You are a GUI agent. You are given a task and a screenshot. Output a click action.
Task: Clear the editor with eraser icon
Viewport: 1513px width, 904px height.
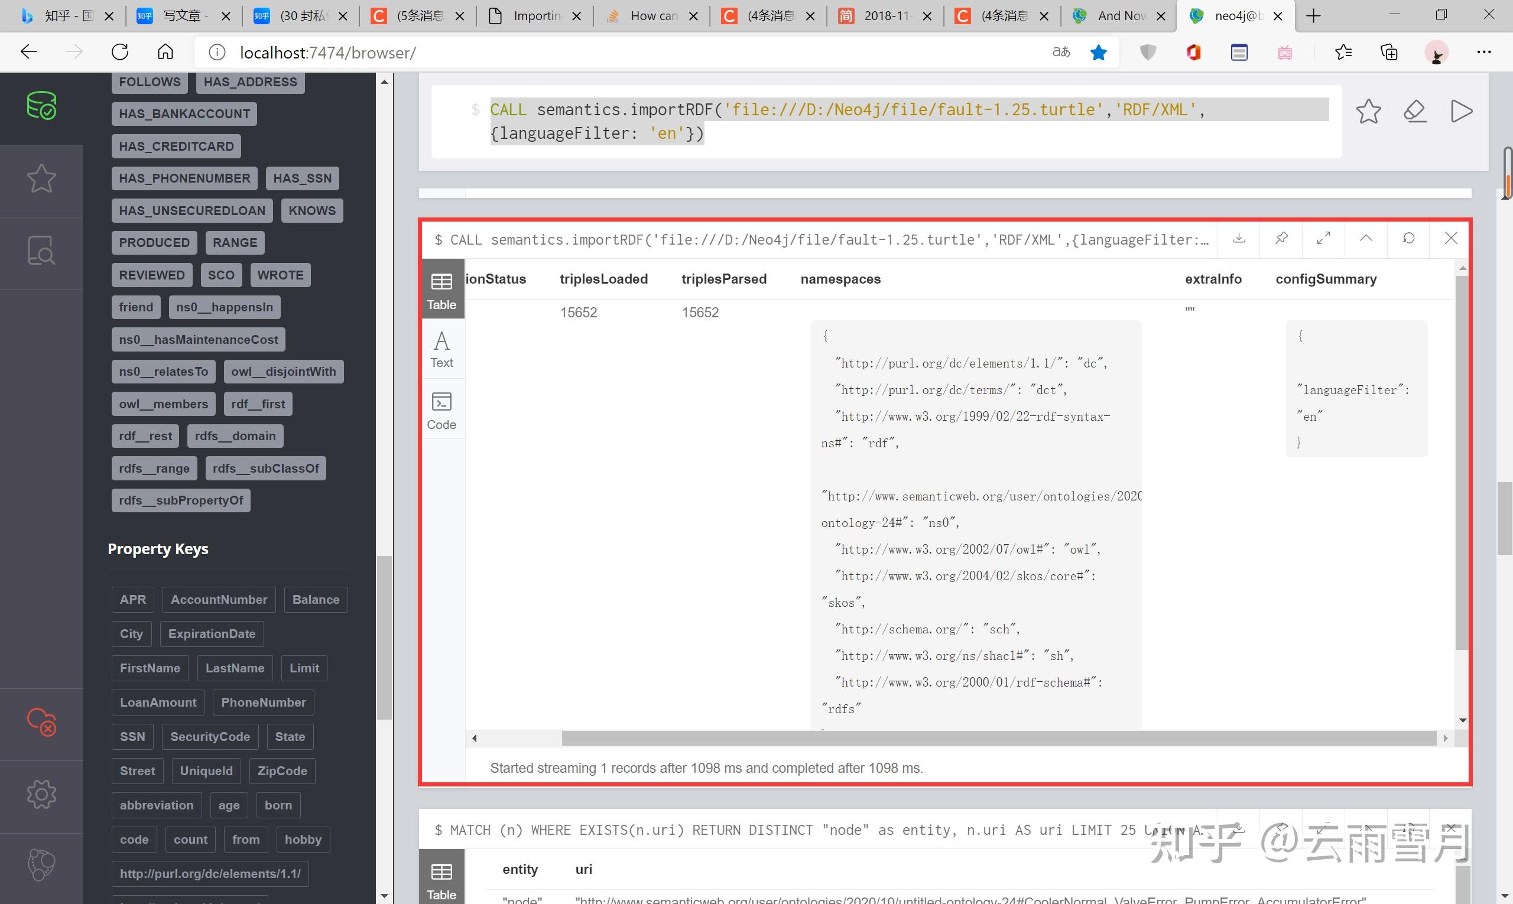tap(1415, 112)
